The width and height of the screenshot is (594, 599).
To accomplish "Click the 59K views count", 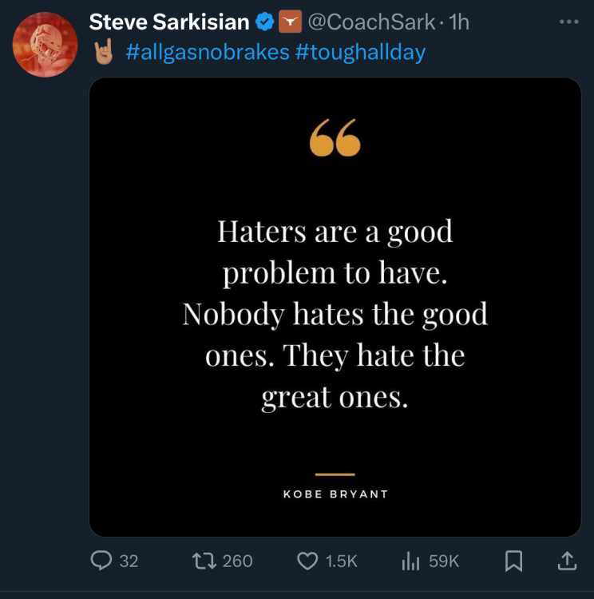I will point(444,561).
